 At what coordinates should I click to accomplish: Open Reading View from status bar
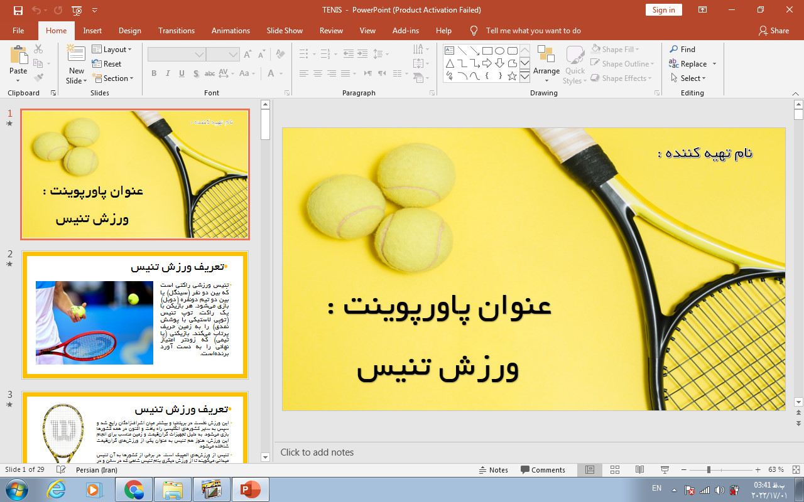(639, 470)
